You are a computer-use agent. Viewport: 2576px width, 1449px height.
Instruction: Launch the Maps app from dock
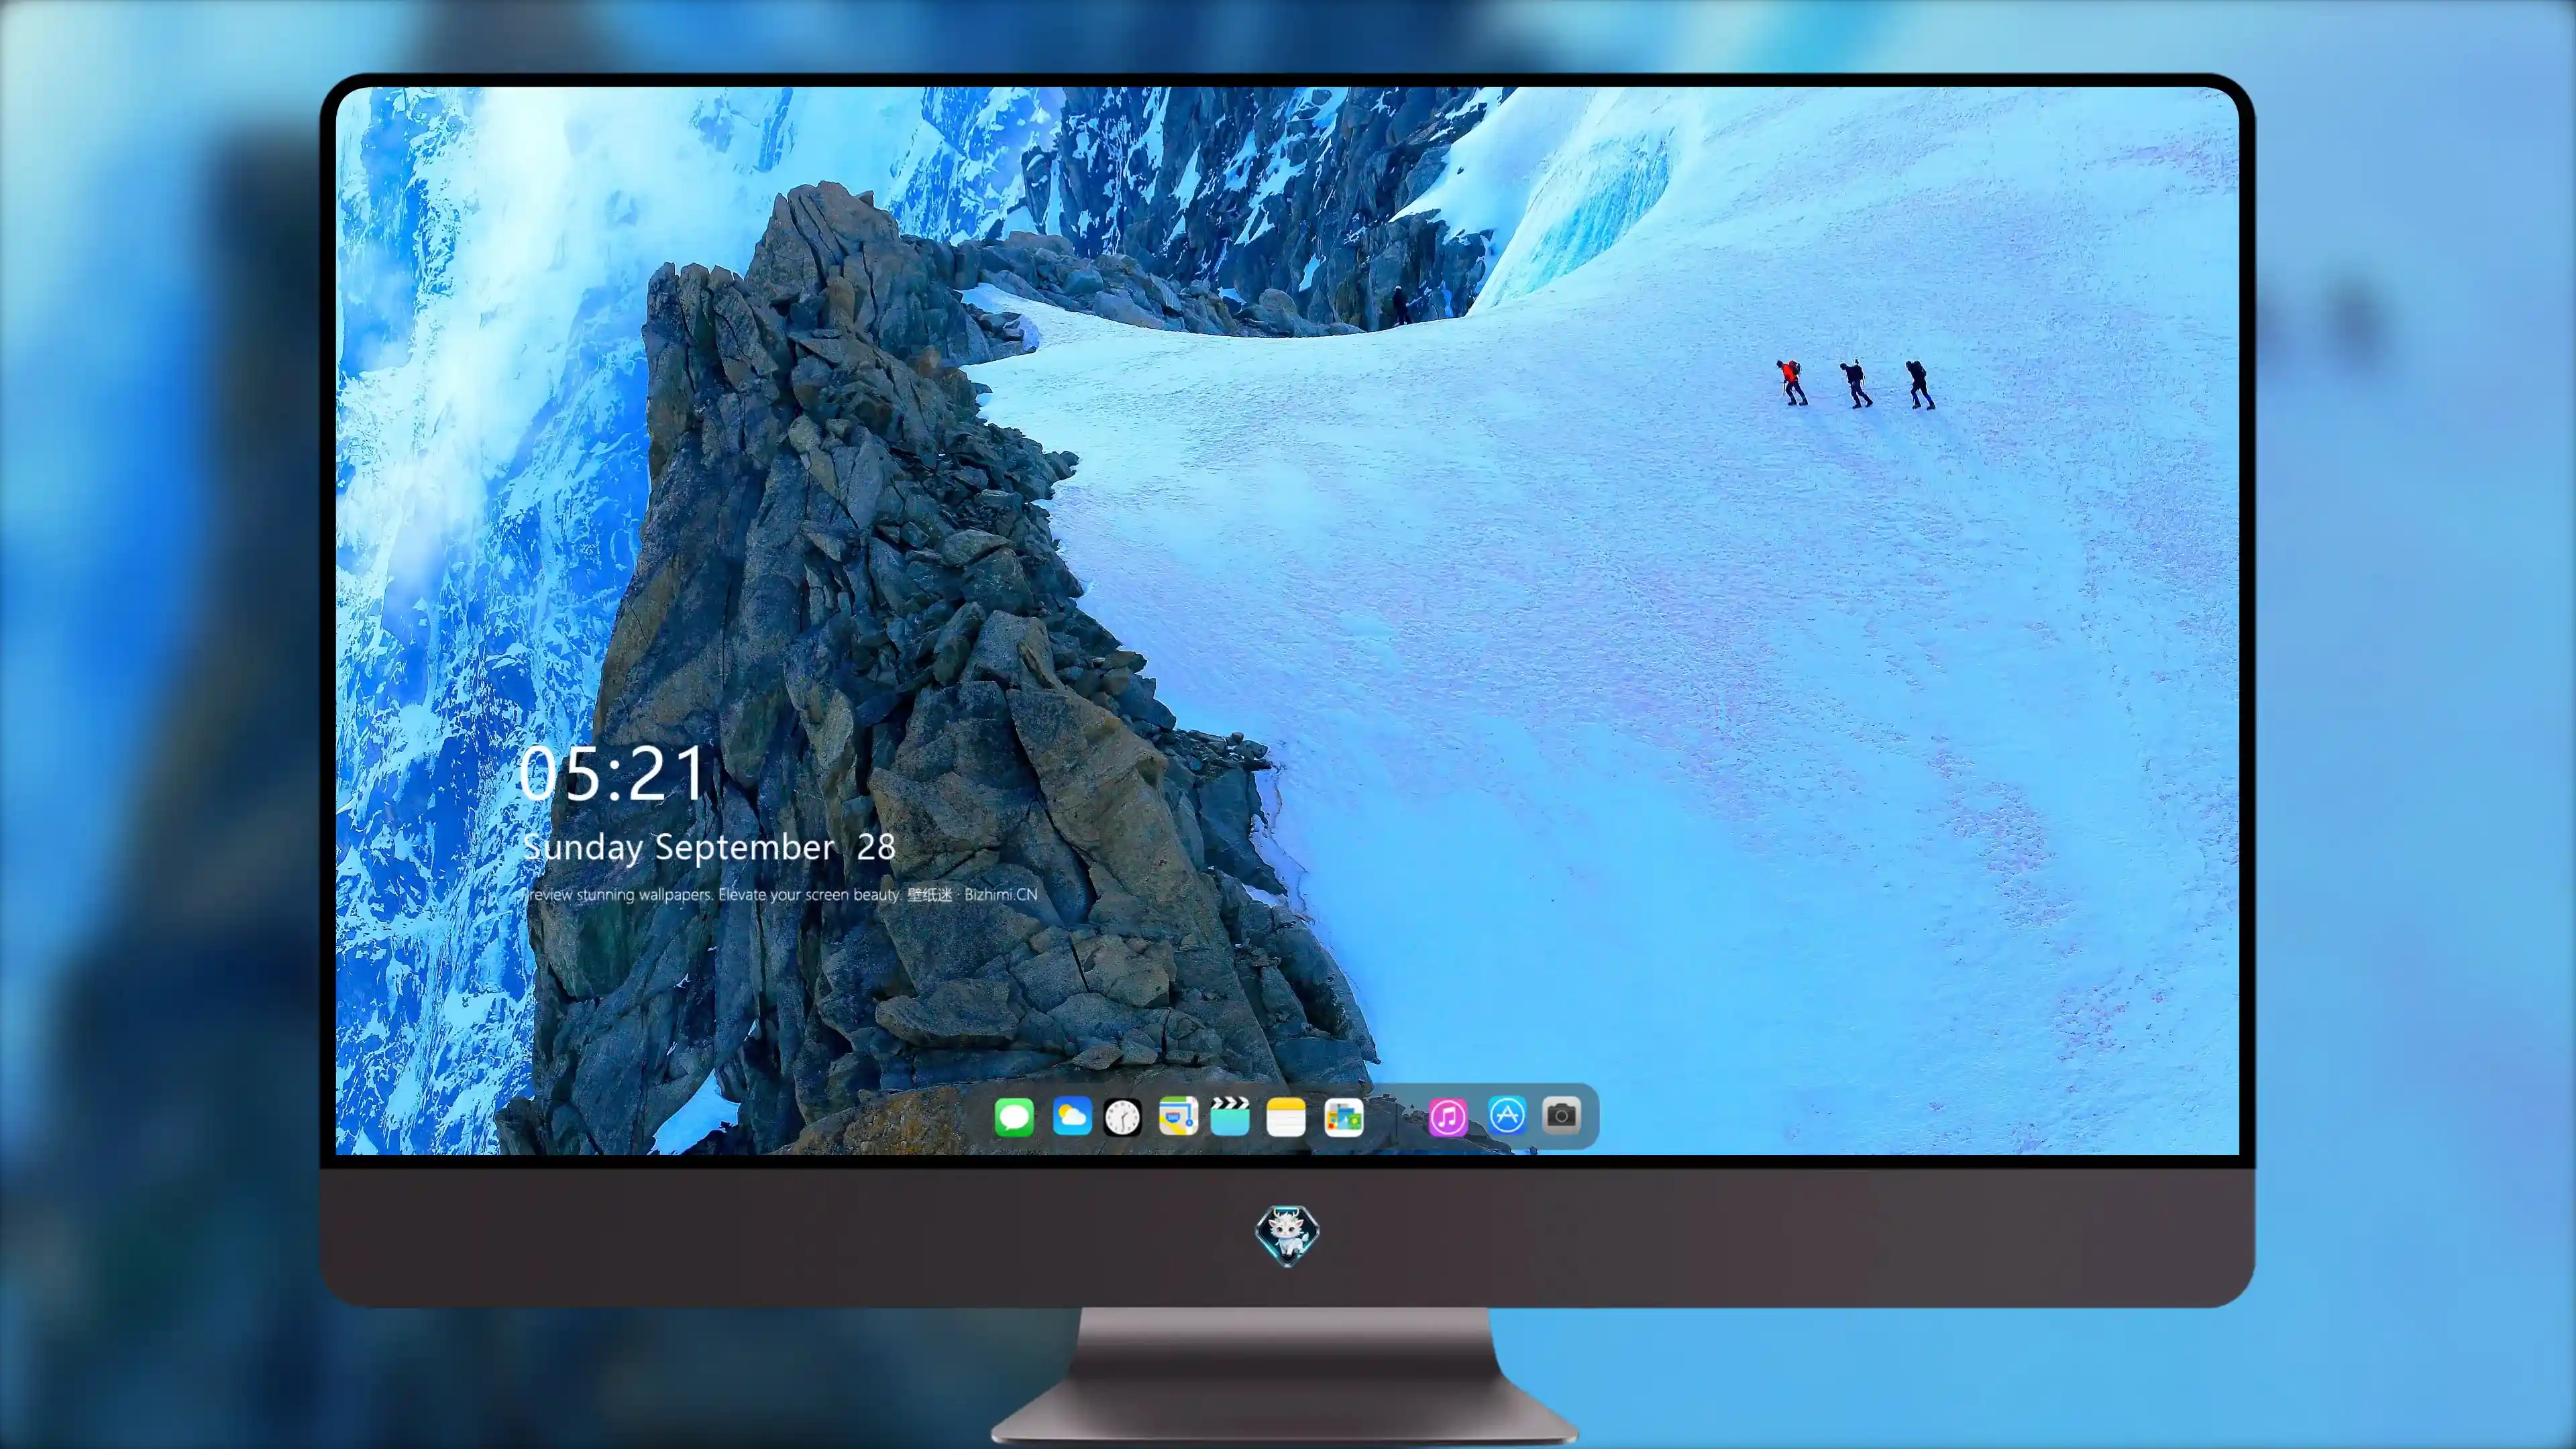point(1178,1116)
